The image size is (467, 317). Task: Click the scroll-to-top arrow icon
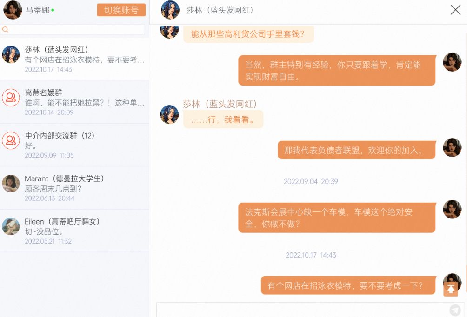click(451, 289)
